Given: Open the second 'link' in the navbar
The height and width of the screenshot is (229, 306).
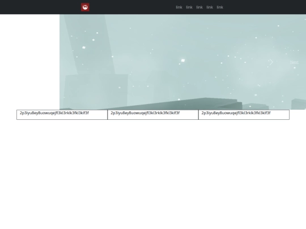Looking at the screenshot, I should pyautogui.click(x=189, y=7).
